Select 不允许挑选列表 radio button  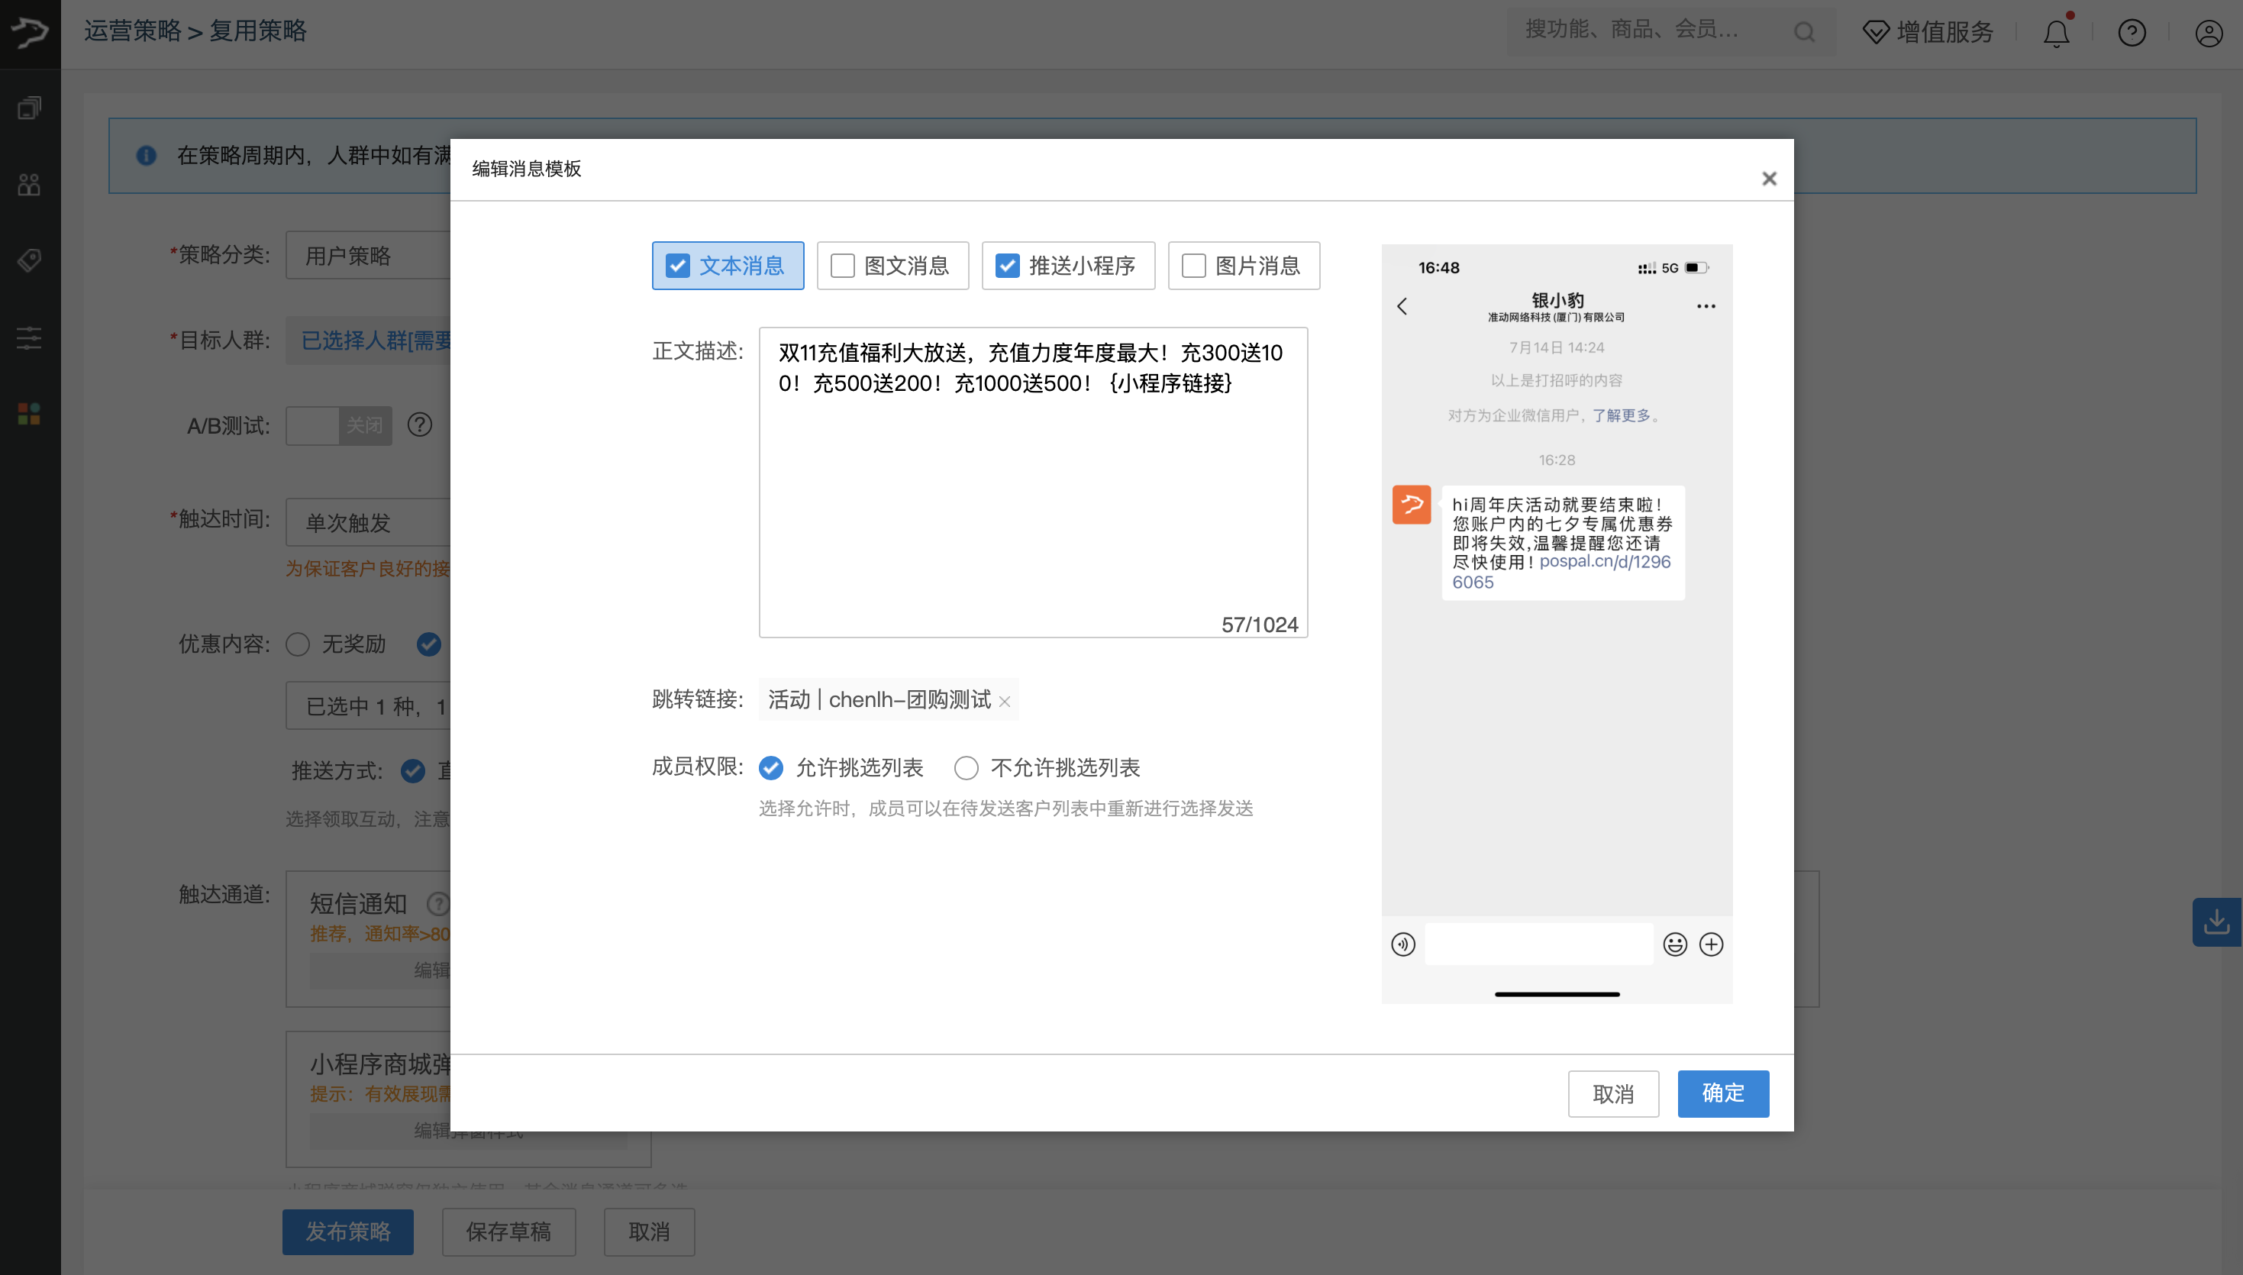pyautogui.click(x=966, y=768)
